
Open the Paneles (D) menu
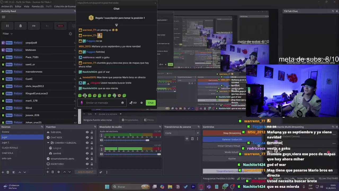(x=38, y=6)
